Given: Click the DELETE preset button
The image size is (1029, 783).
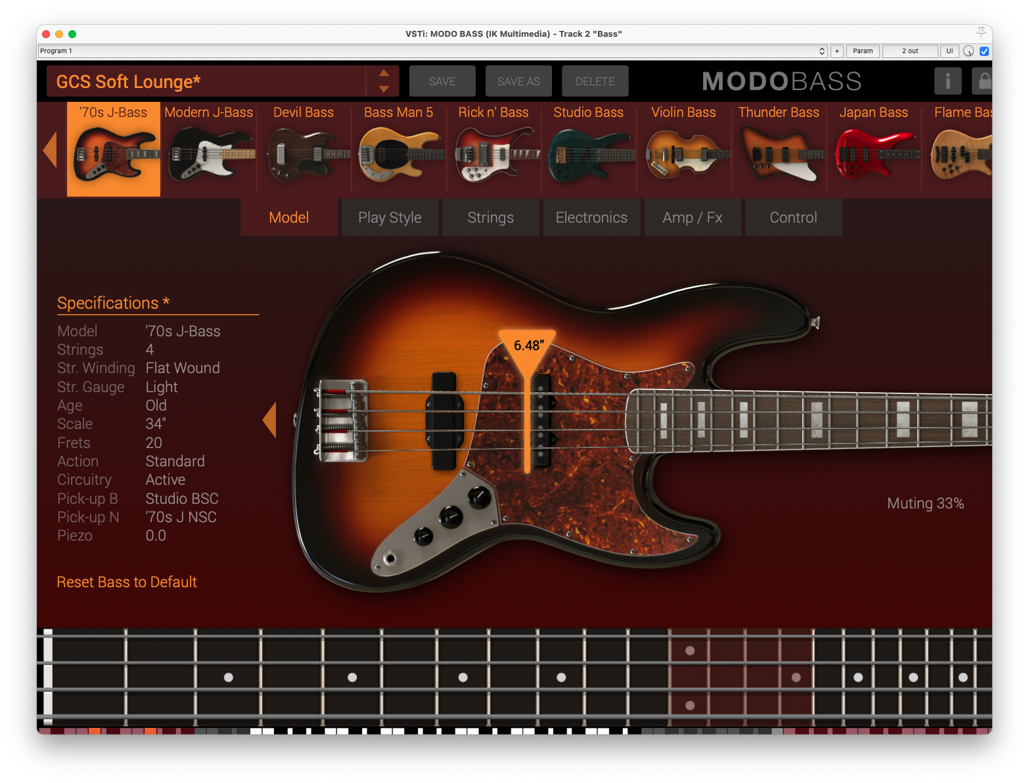Looking at the screenshot, I should point(595,81).
